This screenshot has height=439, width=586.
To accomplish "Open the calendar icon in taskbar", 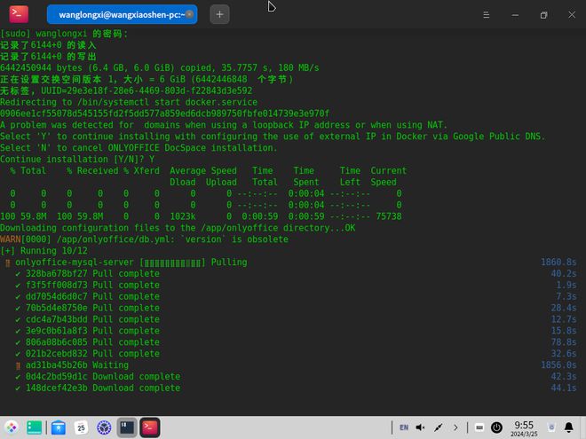I will point(81,427).
